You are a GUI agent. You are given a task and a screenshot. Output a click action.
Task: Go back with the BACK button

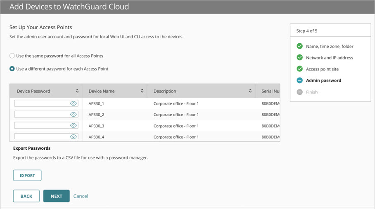click(x=26, y=196)
